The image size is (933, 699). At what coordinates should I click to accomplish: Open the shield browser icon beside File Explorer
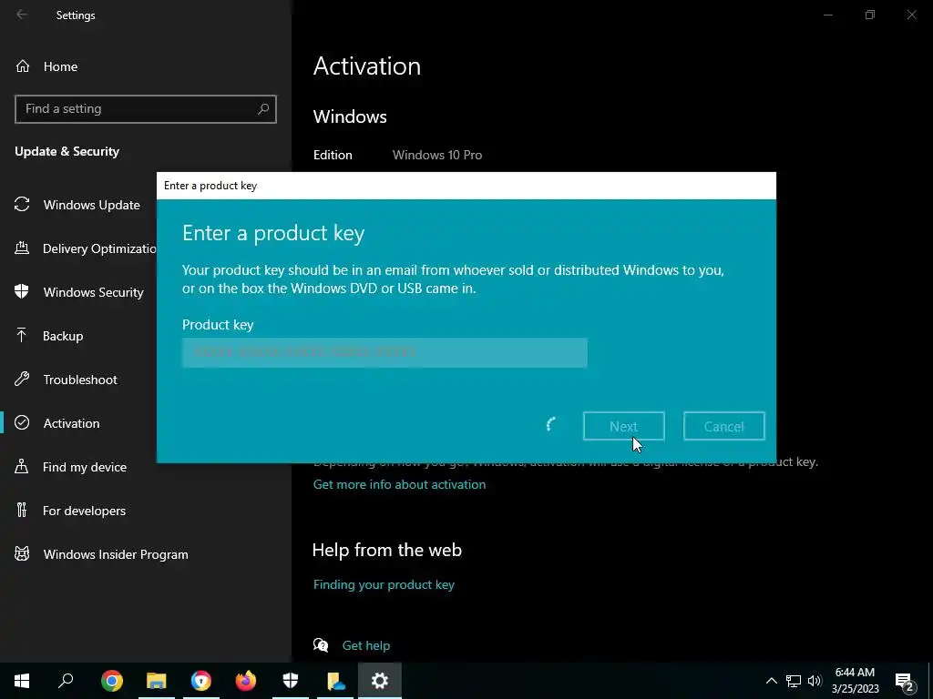tap(201, 681)
